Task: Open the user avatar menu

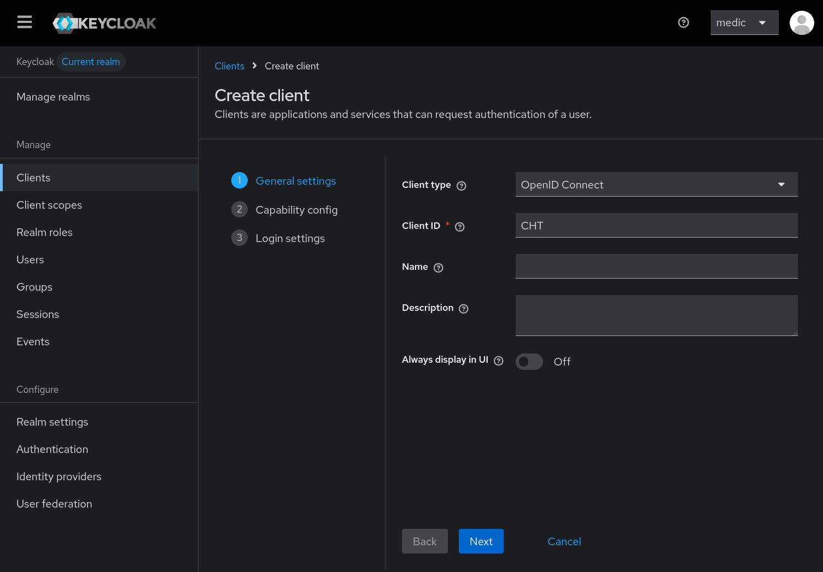Action: coord(802,23)
